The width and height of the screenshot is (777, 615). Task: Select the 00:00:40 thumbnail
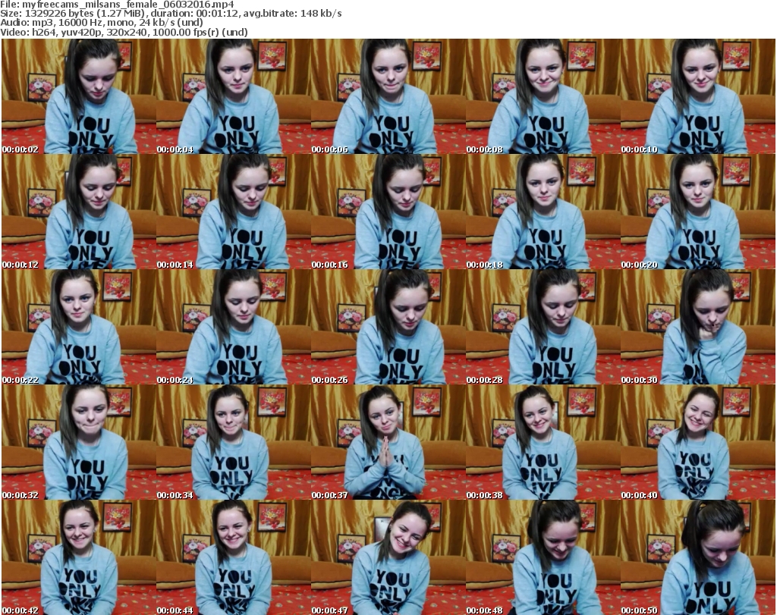[697, 443]
